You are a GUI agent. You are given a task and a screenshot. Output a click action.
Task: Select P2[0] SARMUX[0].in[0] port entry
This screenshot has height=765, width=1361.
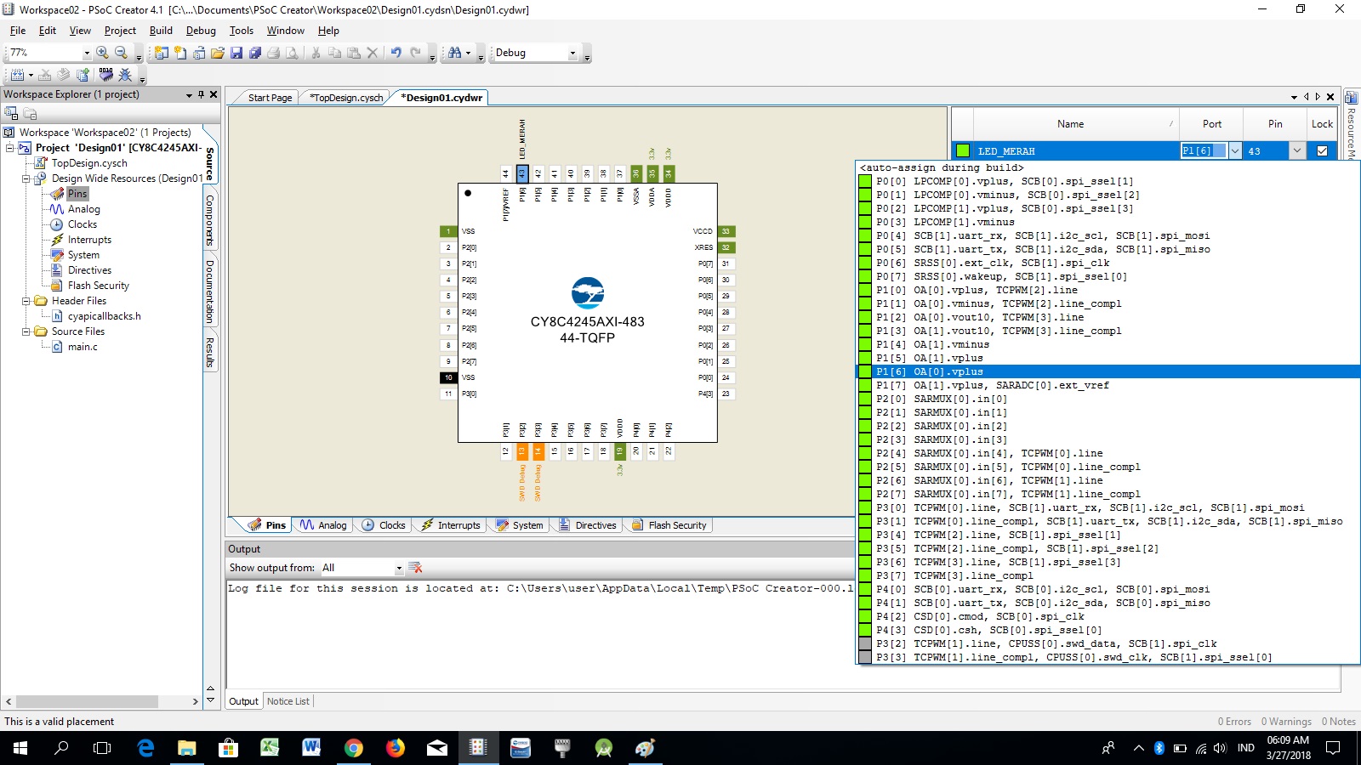[1108, 399]
